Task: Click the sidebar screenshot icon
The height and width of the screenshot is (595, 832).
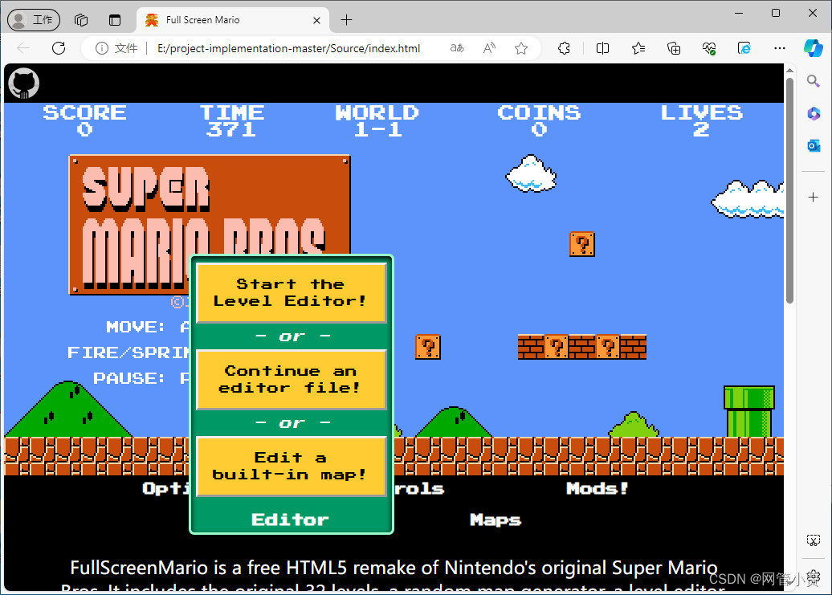Action: pos(813,540)
